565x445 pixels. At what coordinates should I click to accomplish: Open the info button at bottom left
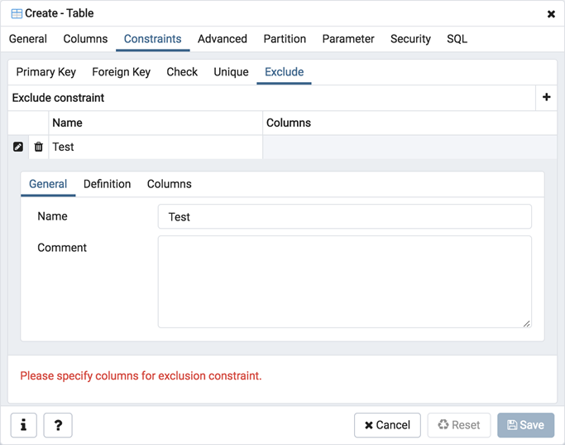(x=23, y=425)
